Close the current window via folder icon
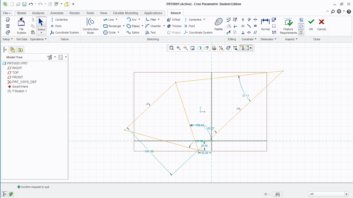 click(66, 4)
